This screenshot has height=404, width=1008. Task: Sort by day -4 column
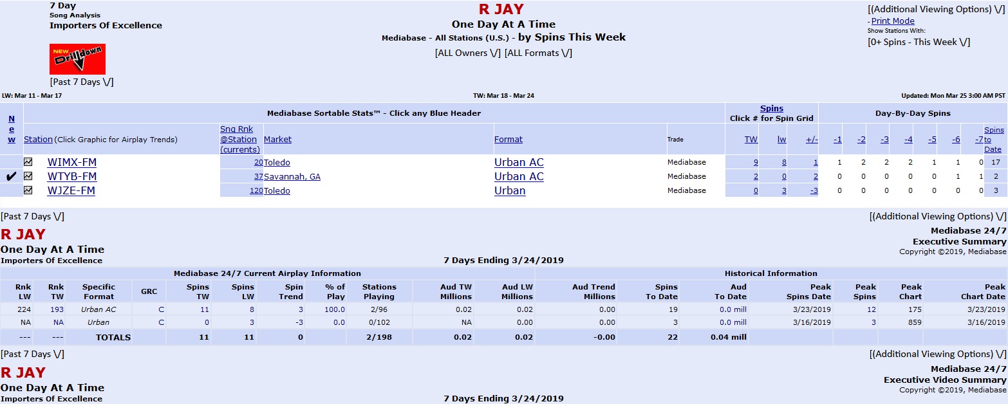click(908, 140)
